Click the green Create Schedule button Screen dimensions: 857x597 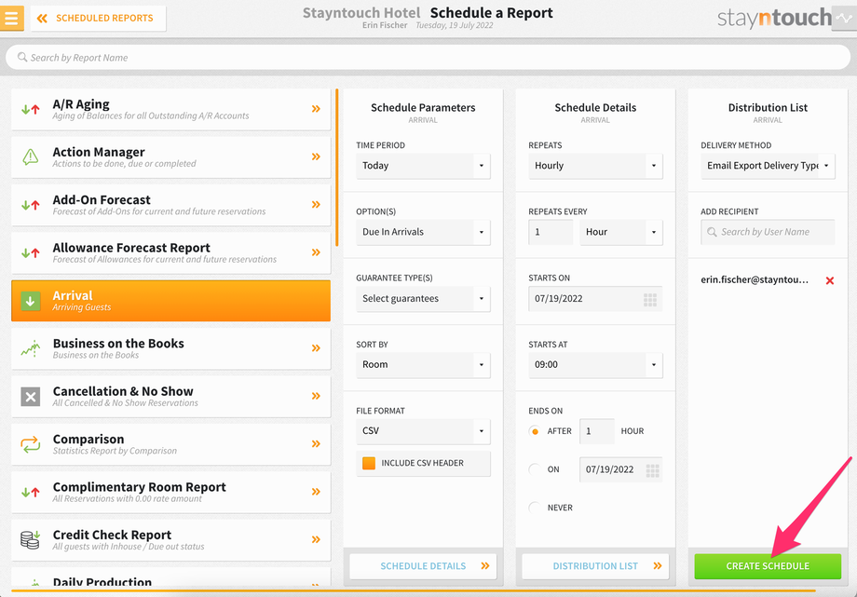pos(768,566)
